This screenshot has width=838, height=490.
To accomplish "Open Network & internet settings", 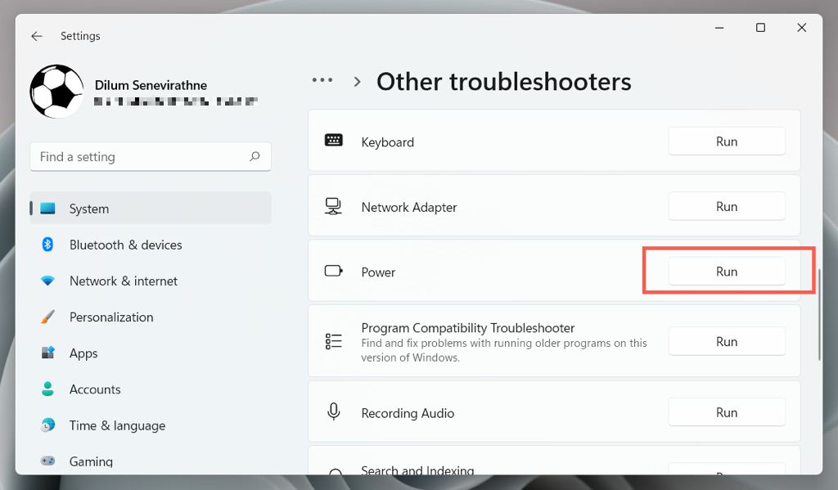I will point(151,281).
